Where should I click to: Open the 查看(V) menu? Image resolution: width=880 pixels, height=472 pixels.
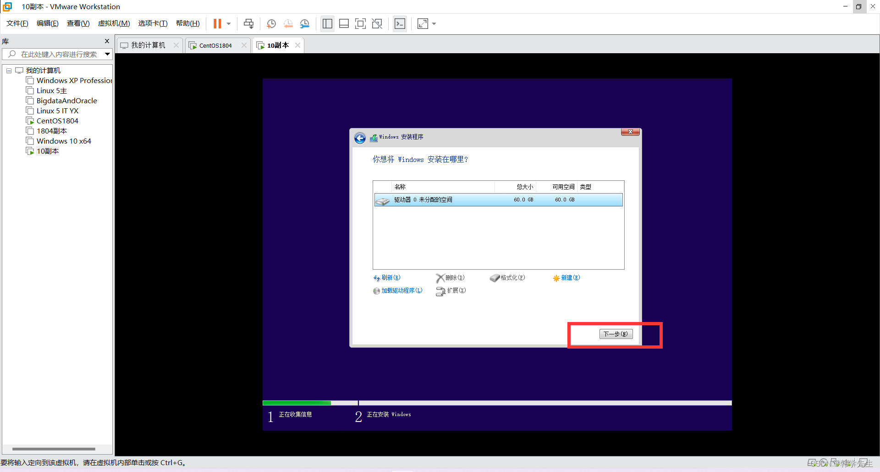coord(78,23)
